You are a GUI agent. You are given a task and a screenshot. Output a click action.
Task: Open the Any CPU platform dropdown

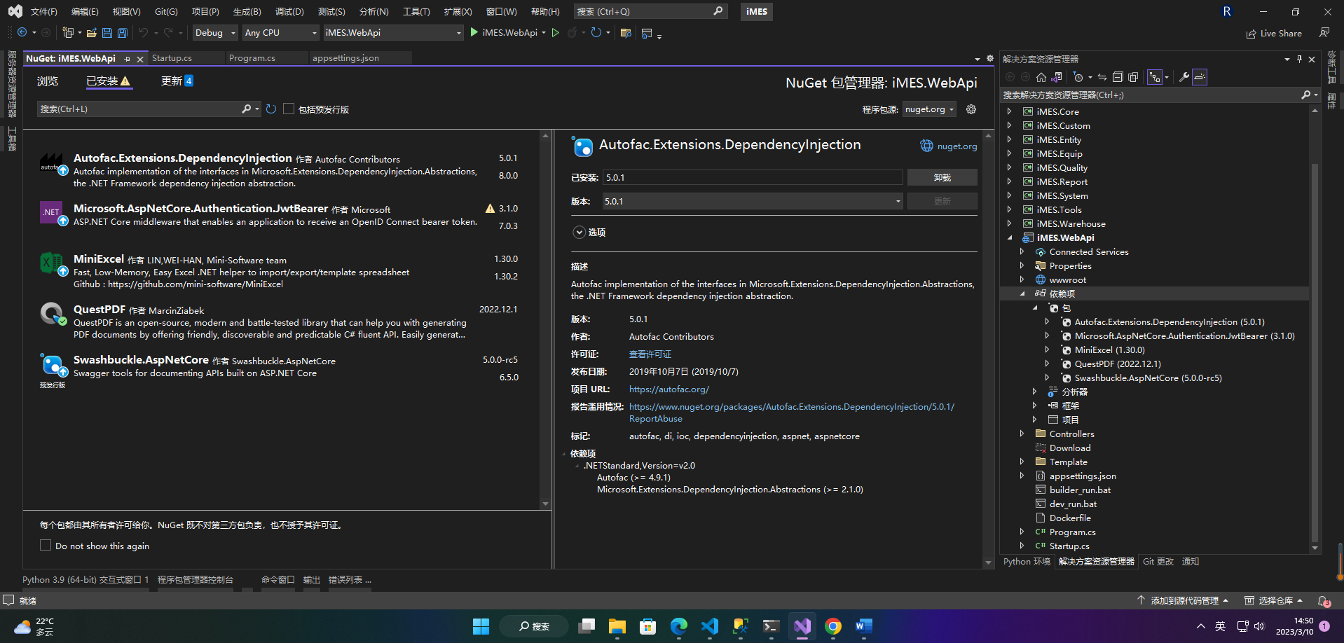[x=281, y=33]
